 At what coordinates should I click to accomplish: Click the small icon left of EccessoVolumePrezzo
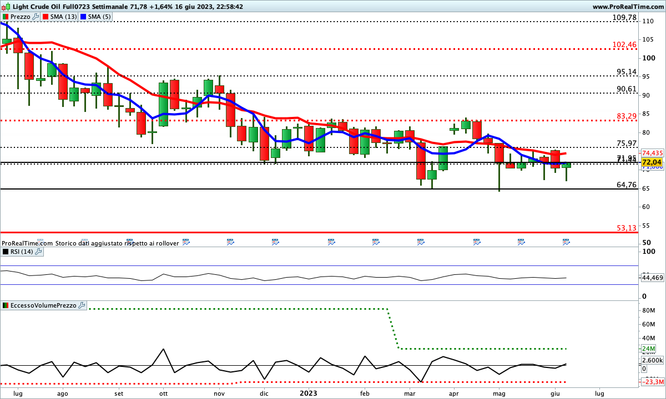point(6,305)
